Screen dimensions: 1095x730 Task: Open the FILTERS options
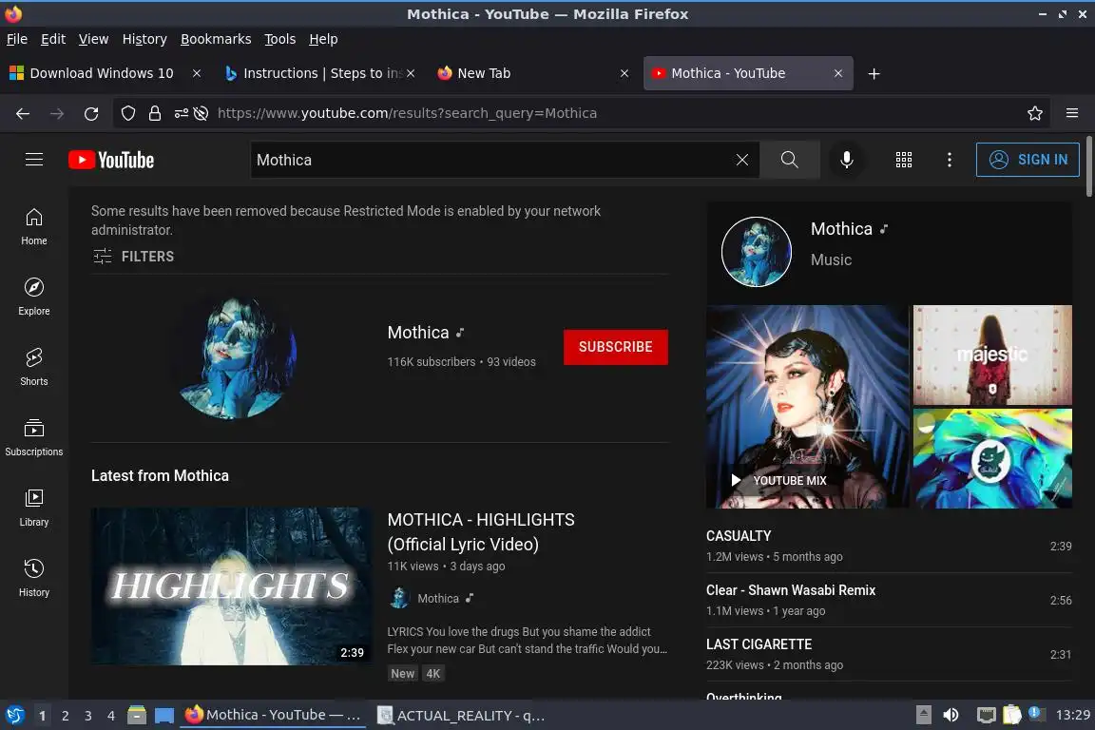(133, 257)
